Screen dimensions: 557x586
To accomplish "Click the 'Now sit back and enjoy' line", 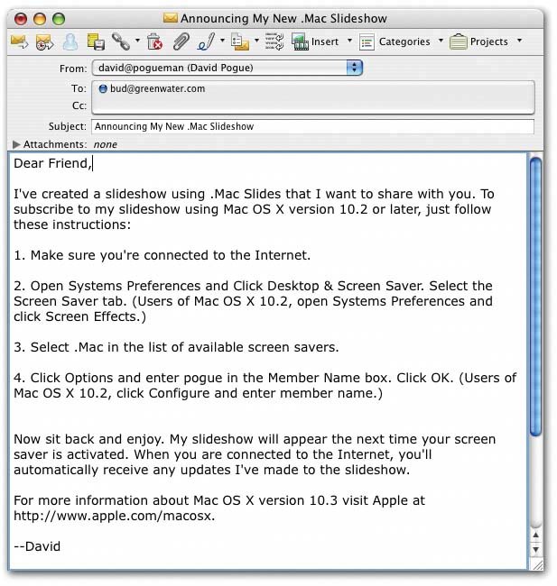I will click(255, 439).
